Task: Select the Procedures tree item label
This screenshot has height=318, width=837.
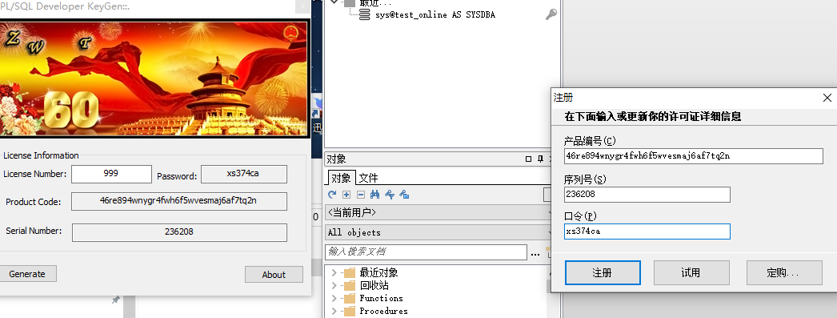Action: pos(383,311)
